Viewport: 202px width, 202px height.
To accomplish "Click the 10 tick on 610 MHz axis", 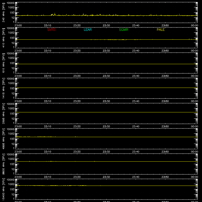I will tap(13, 68).
